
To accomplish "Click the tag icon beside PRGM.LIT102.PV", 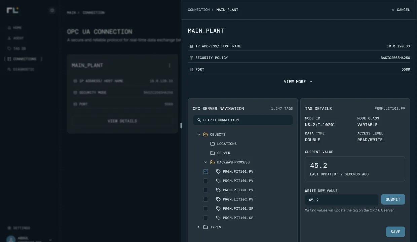I will [x=218, y=199].
